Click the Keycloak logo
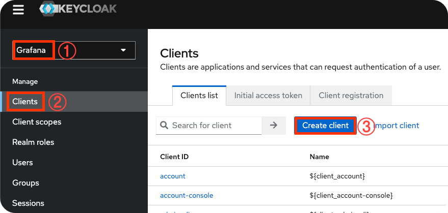This screenshot has width=448, height=213. coord(78,10)
